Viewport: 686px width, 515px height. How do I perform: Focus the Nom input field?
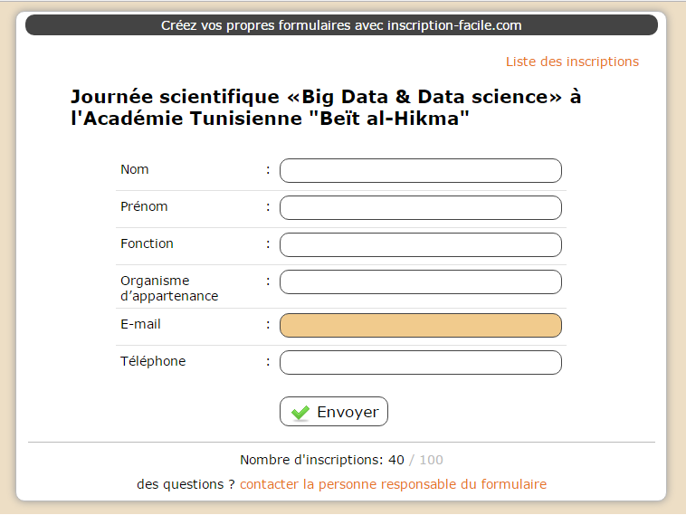pyautogui.click(x=421, y=171)
